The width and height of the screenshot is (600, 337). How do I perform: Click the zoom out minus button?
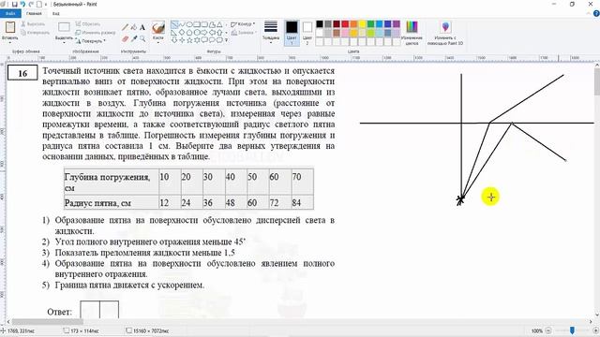(x=548, y=330)
